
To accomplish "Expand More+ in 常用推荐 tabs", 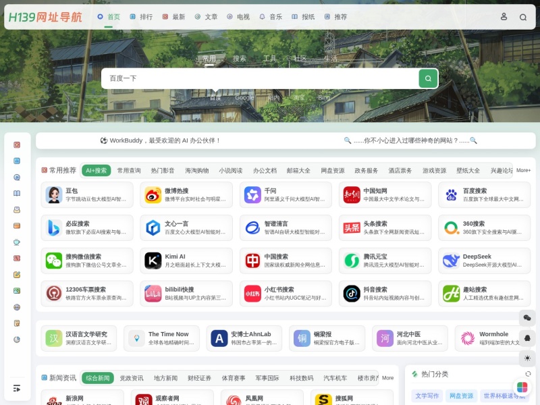I will [523, 171].
